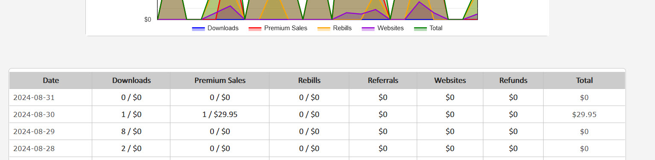Toggle the Premium Sales legend series
This screenshot has width=655, height=160.
click(x=278, y=28)
